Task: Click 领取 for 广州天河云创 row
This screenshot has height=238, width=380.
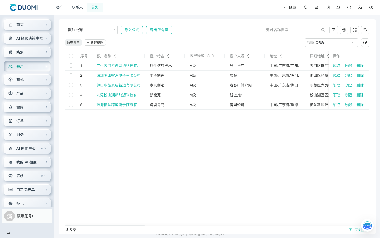Action: (x=336, y=66)
